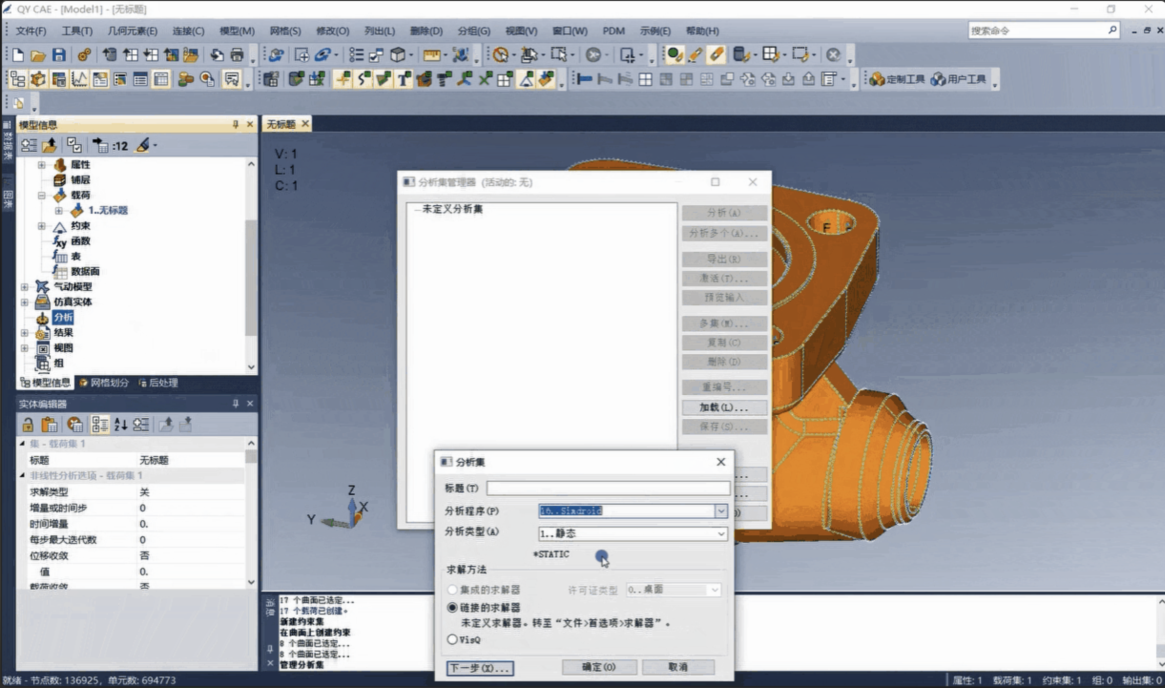This screenshot has height=688, width=1165.
Task: Select the 集成的求解器 radio button
Action: pos(452,590)
